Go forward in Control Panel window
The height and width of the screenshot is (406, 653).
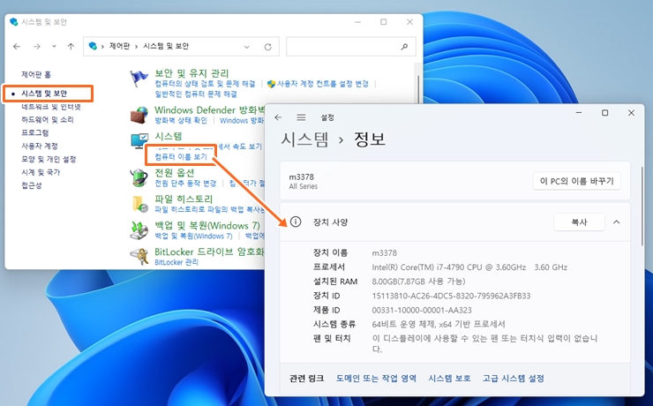(x=37, y=47)
